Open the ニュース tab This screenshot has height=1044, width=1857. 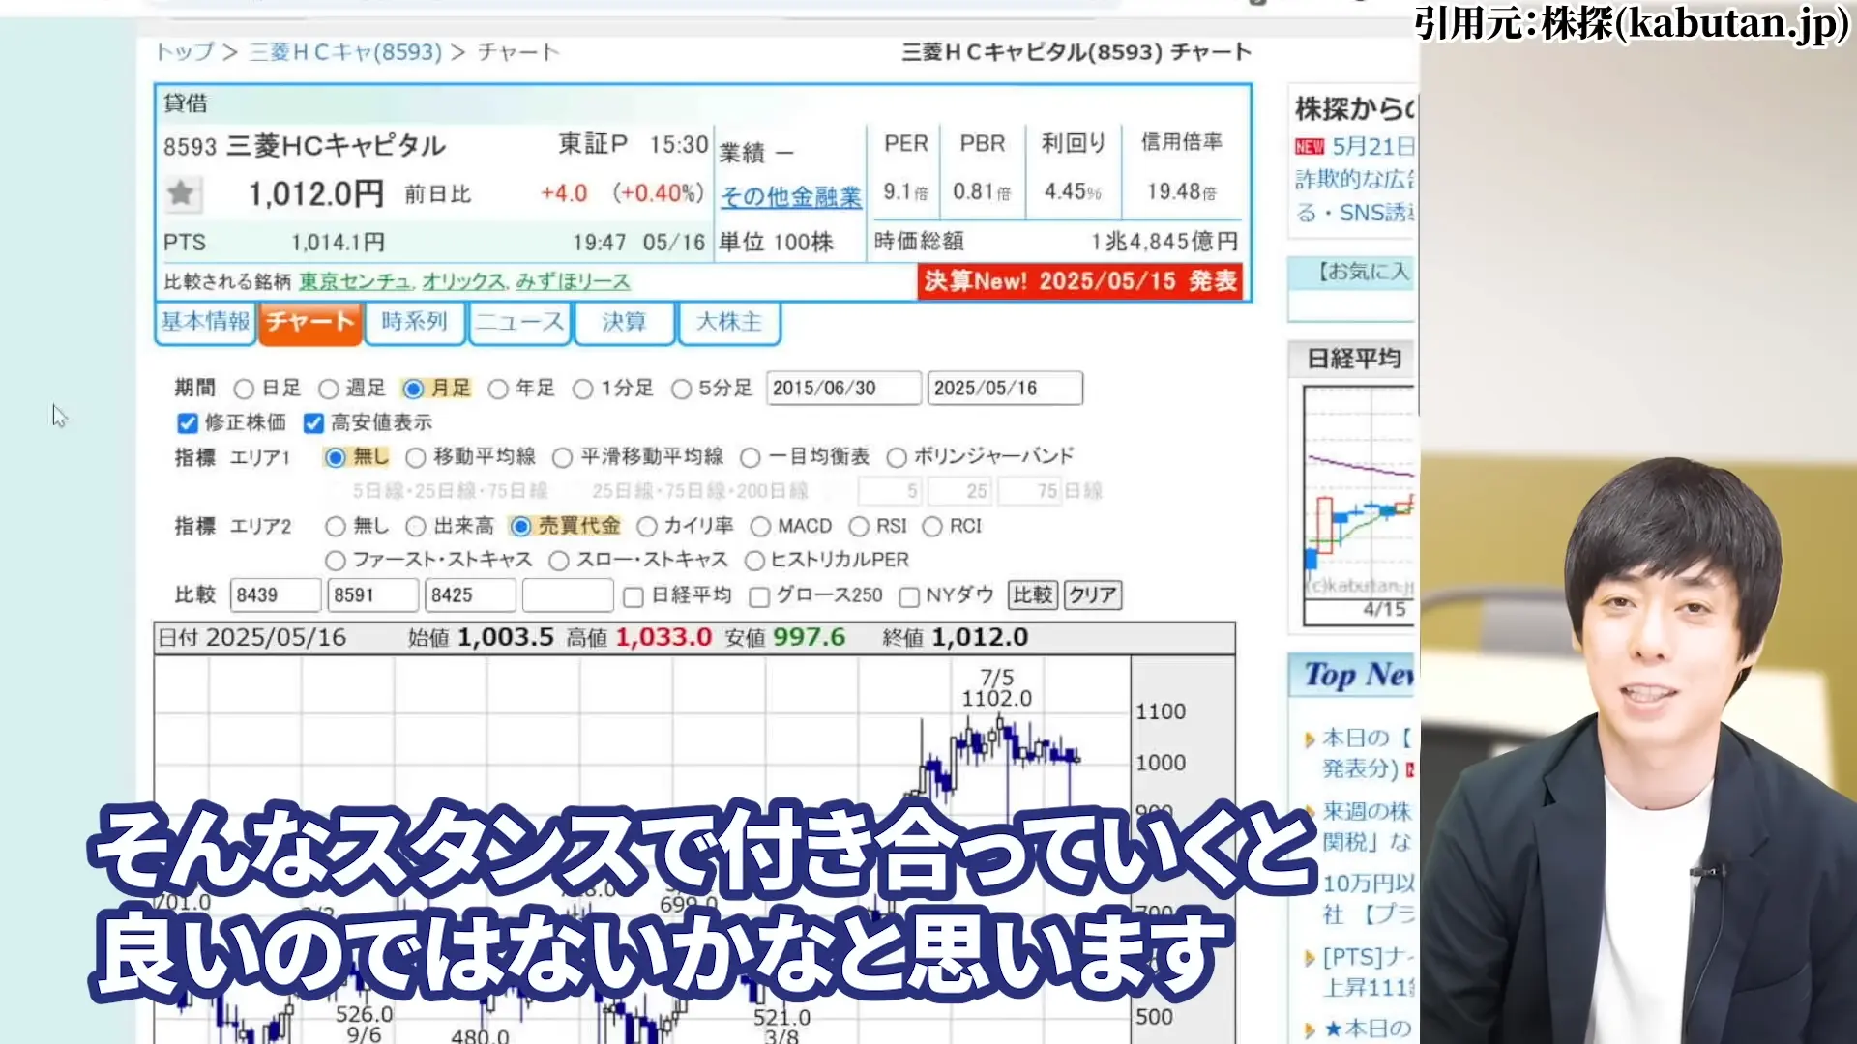click(519, 322)
